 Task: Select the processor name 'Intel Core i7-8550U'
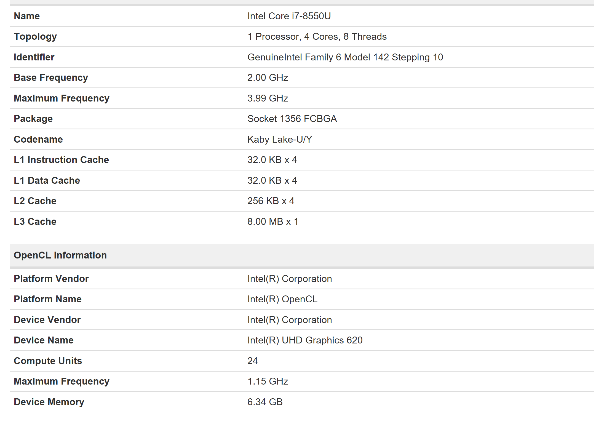(289, 16)
